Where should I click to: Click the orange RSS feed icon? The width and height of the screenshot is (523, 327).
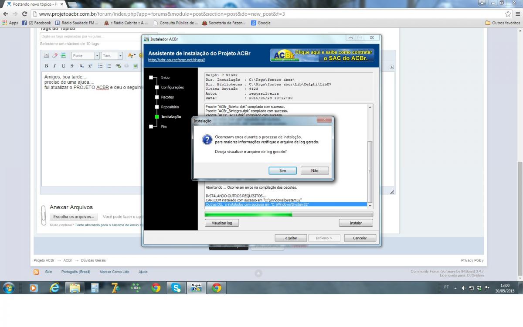(x=36, y=272)
